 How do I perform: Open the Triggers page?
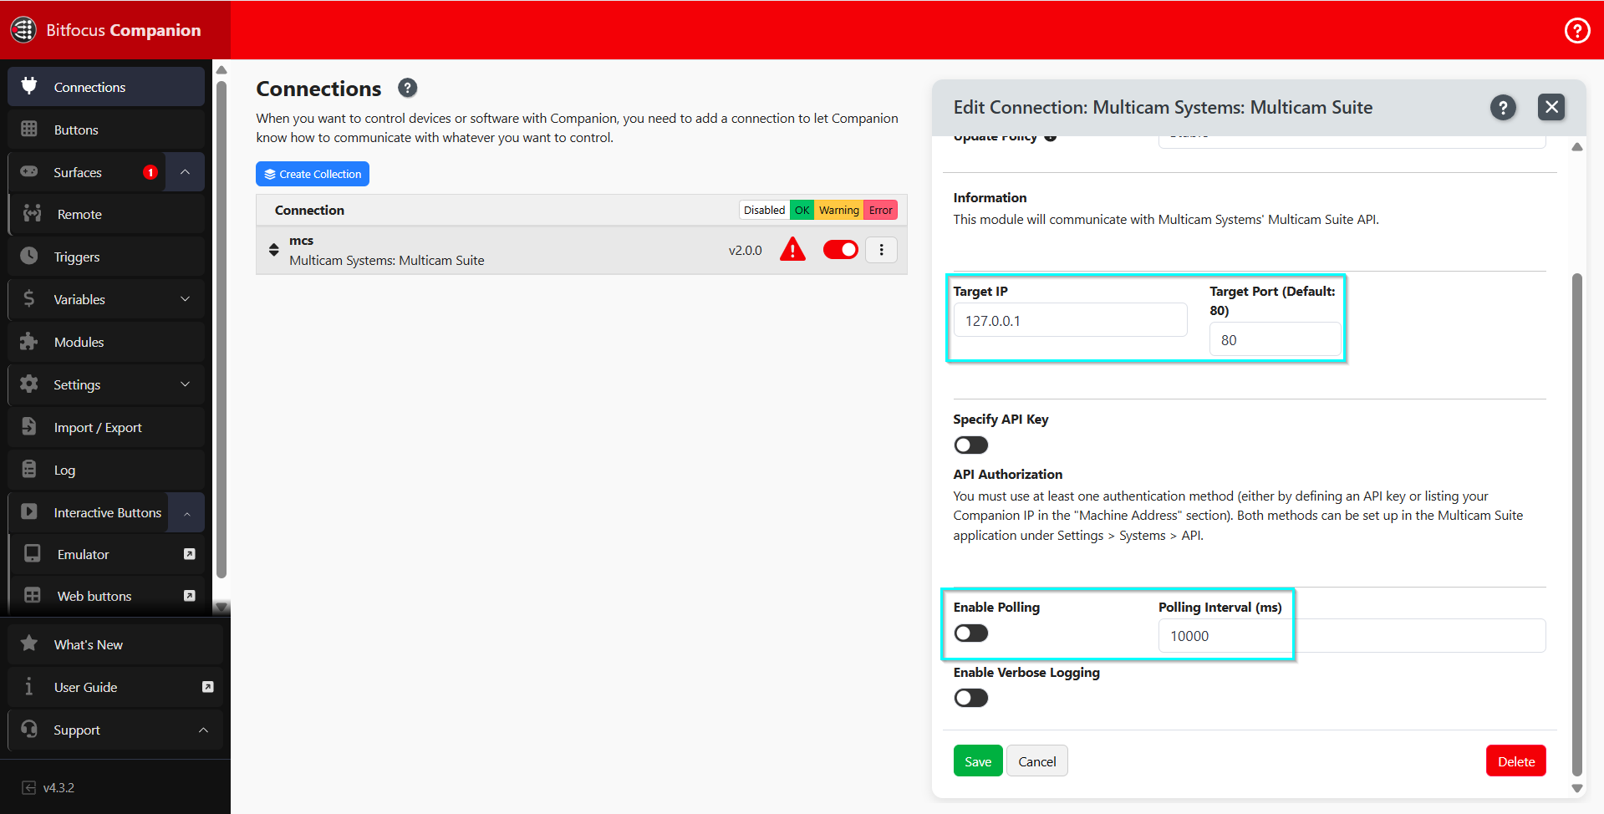106,257
